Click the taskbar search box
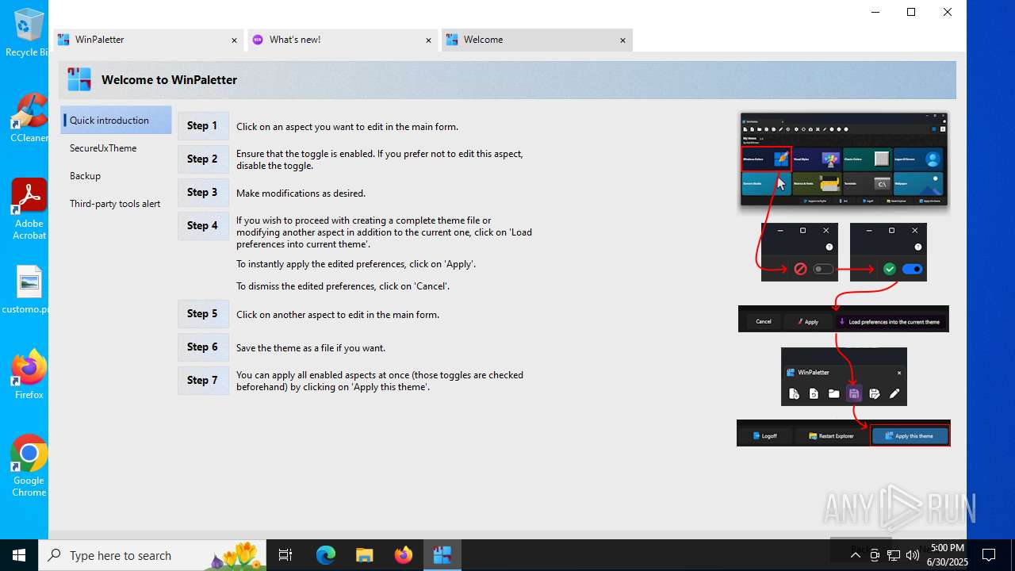Viewport: 1015px width, 571px height. 154,555
